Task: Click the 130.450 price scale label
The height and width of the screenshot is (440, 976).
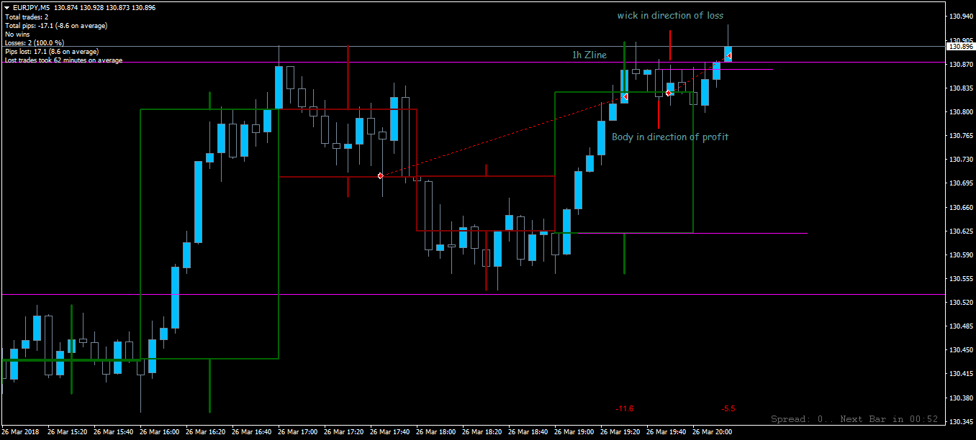Action: (x=960, y=350)
